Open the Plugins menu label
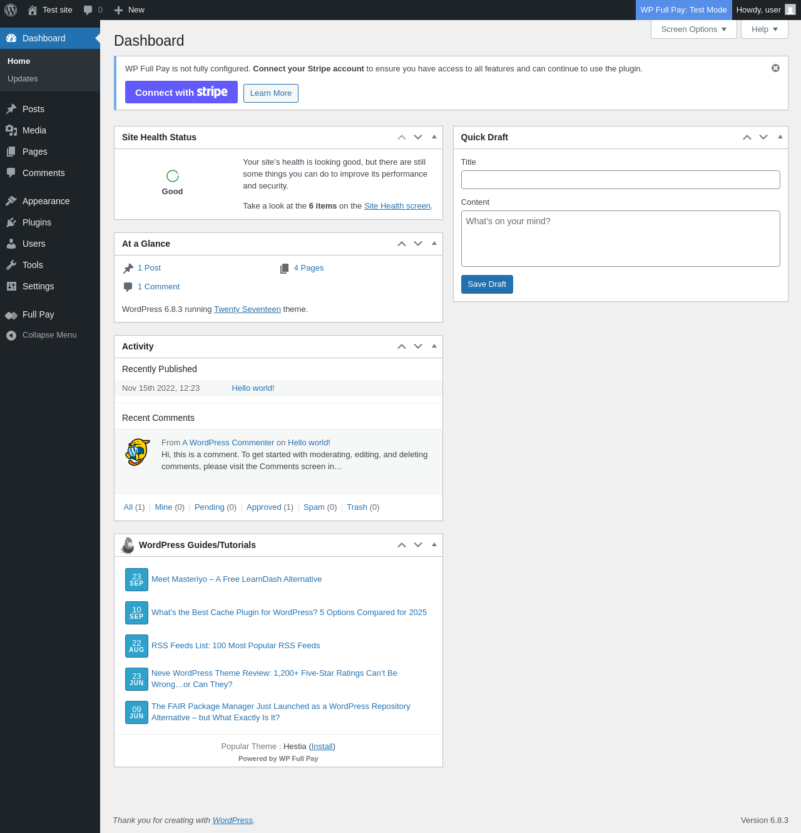Screen dimensions: 801x833 [37, 222]
